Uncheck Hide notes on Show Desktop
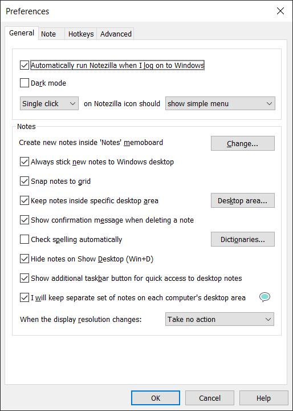293x411 pixels. pos(25,259)
